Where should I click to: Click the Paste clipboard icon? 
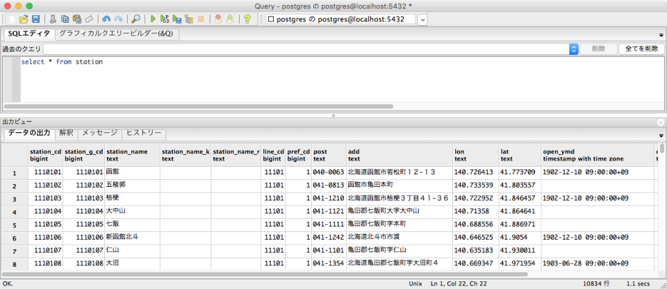pos(76,19)
